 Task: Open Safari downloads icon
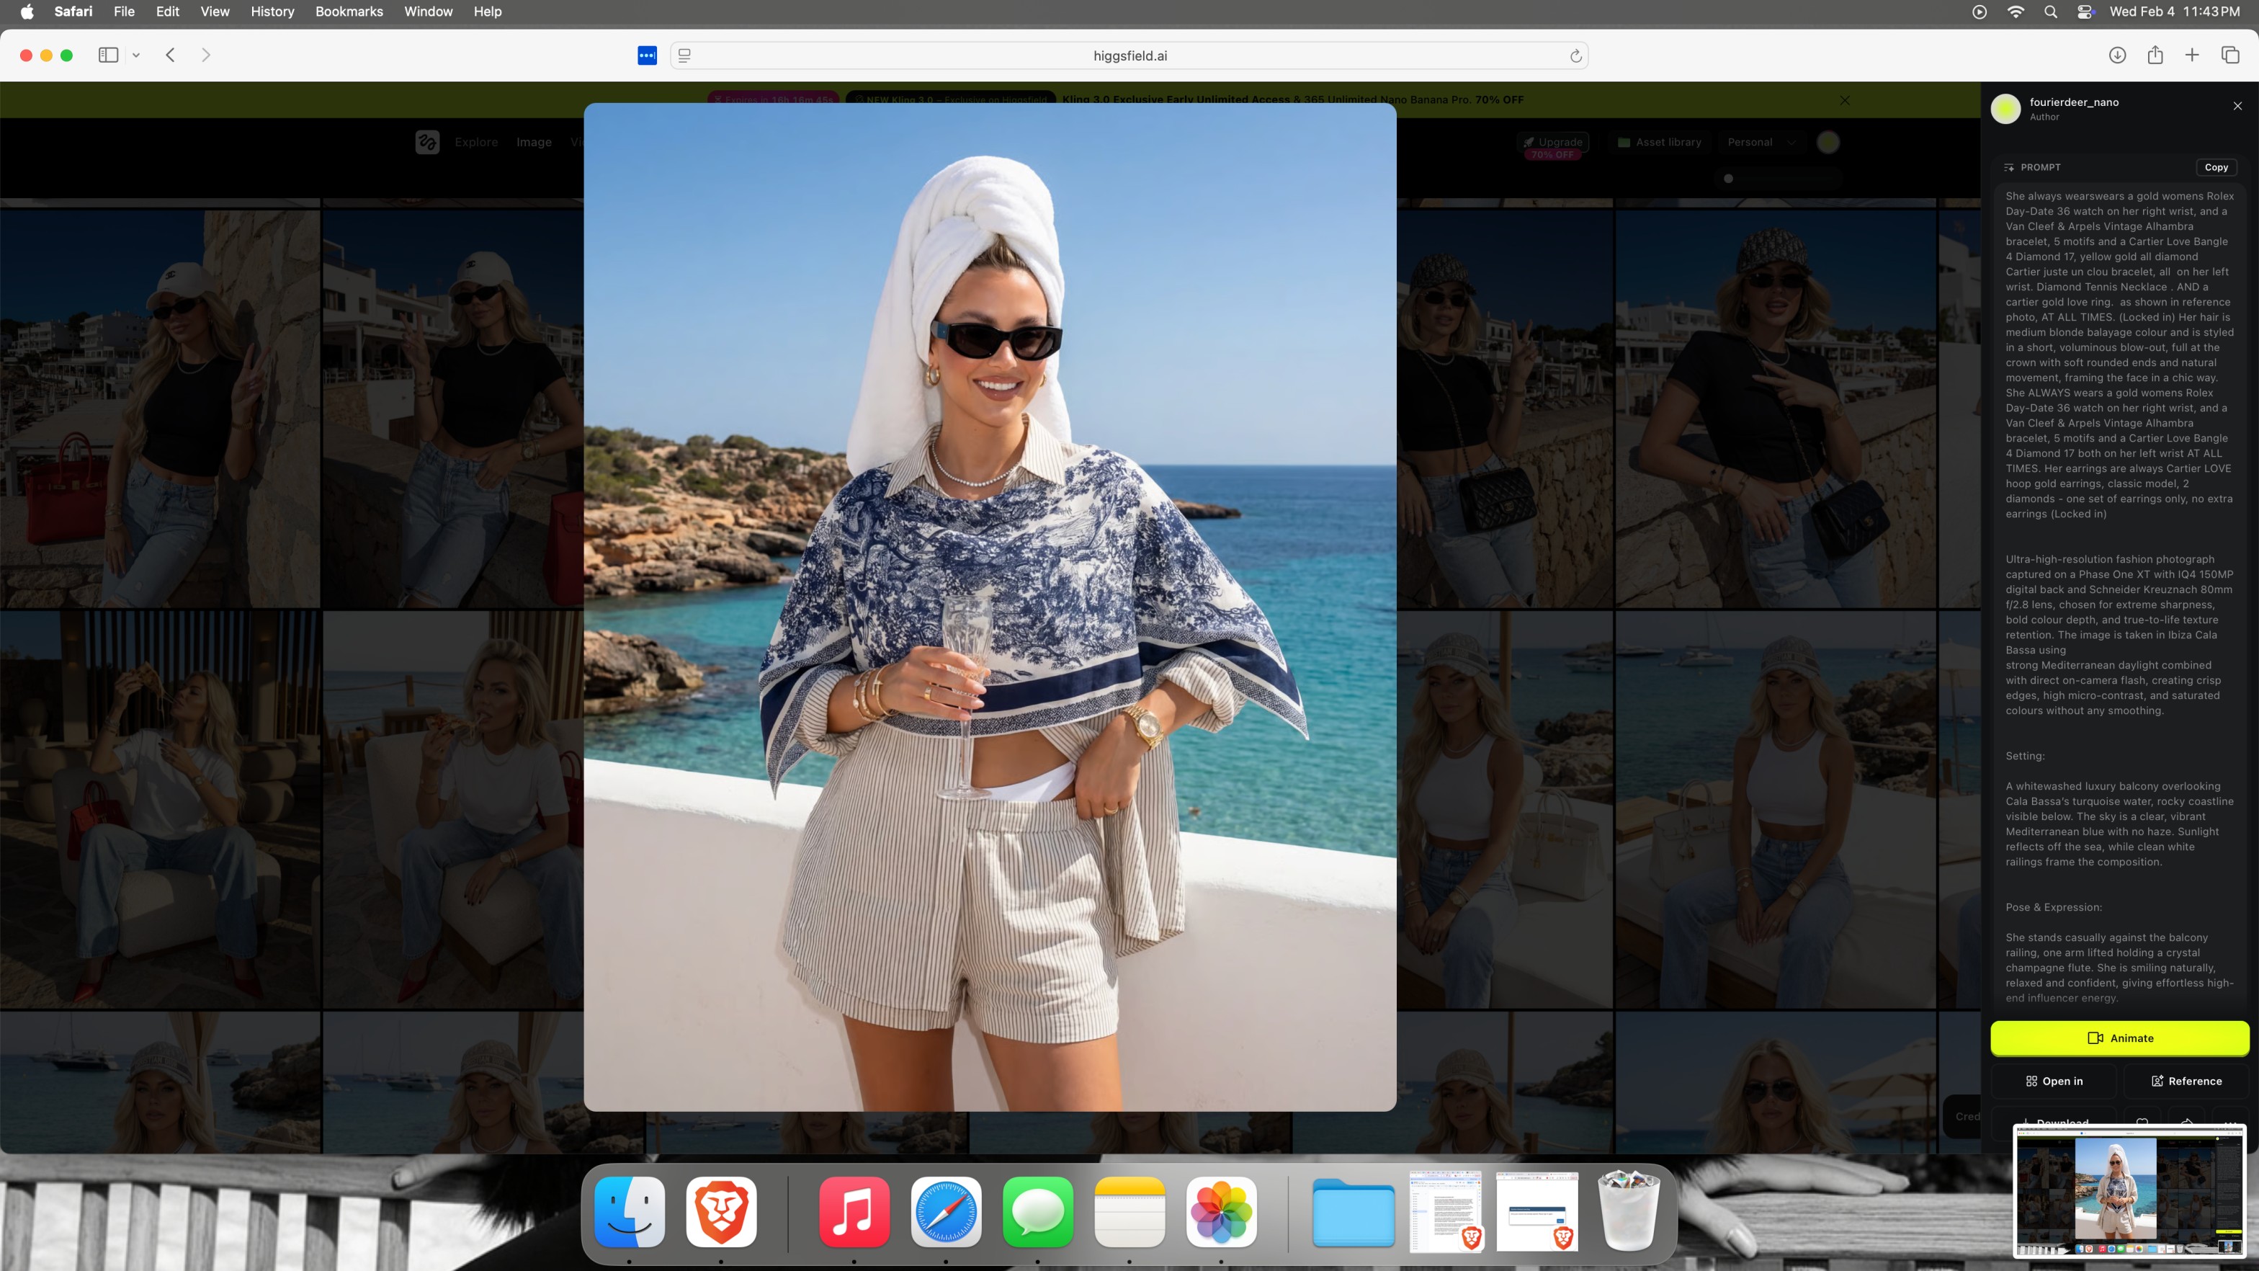point(2117,55)
